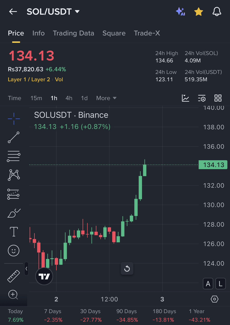Viewport: 230px width, 325px height.
Task: Click the 140.00 price axis label
Action: [x=214, y=107]
